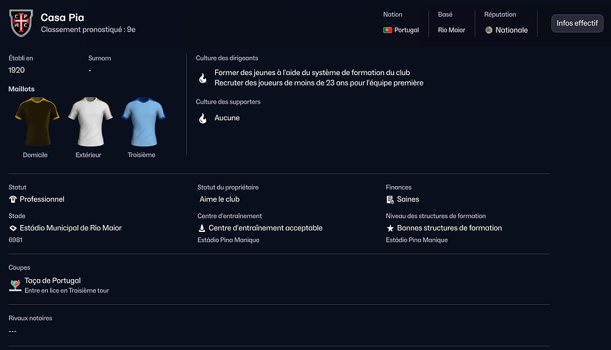Click the flame icon next to Aucune
The width and height of the screenshot is (611, 350).
pos(202,118)
